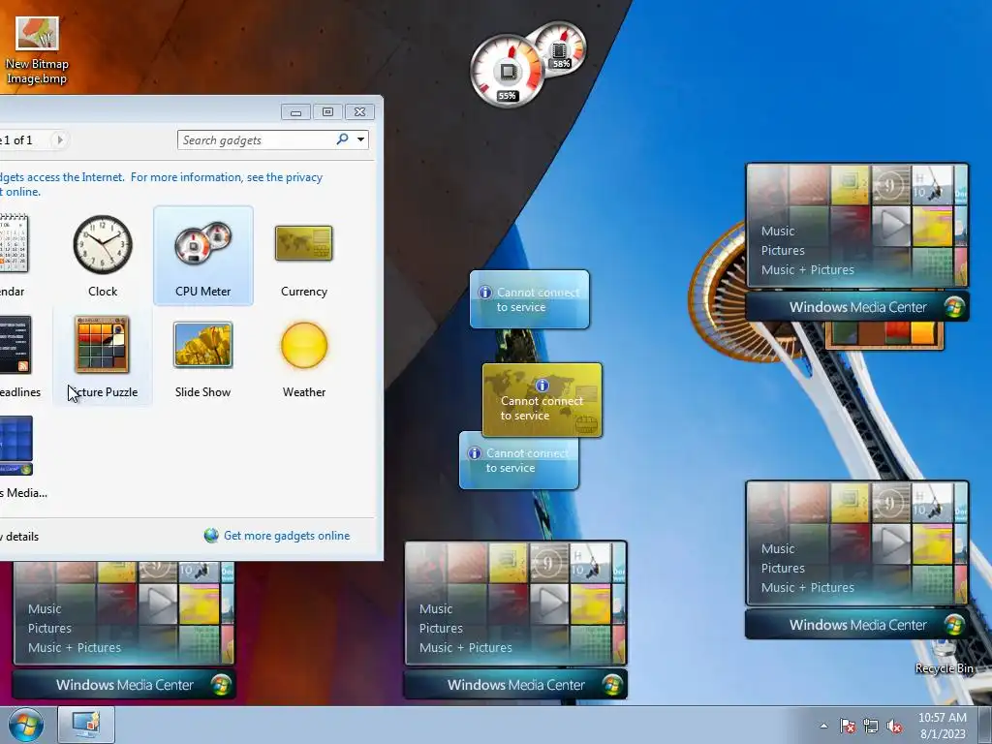Click the Currency gadget showing Cannot connect
Viewport: 992px width, 744px height.
coord(542,400)
